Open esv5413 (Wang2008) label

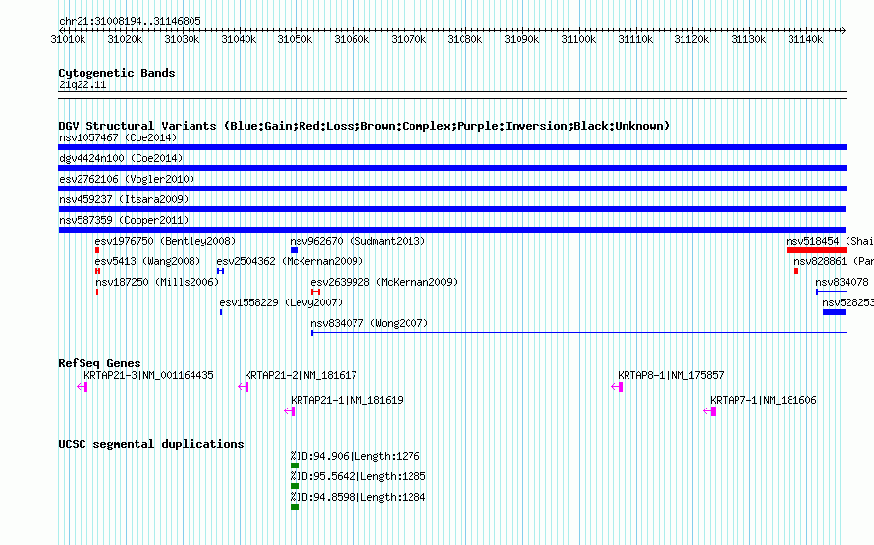147,261
